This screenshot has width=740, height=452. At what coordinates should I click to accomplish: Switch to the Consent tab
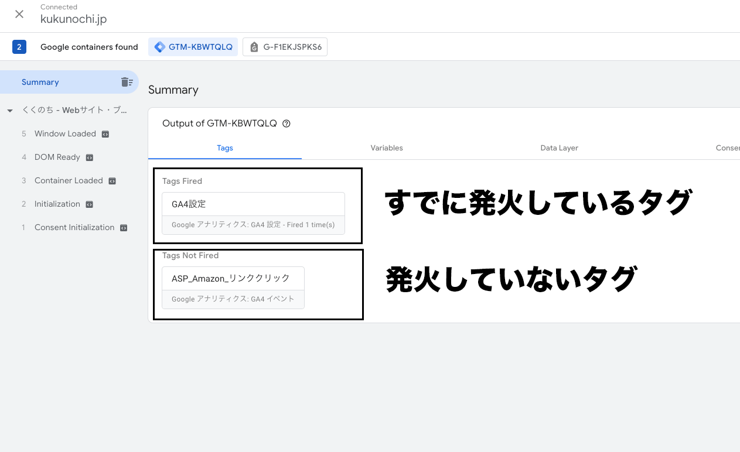point(727,148)
